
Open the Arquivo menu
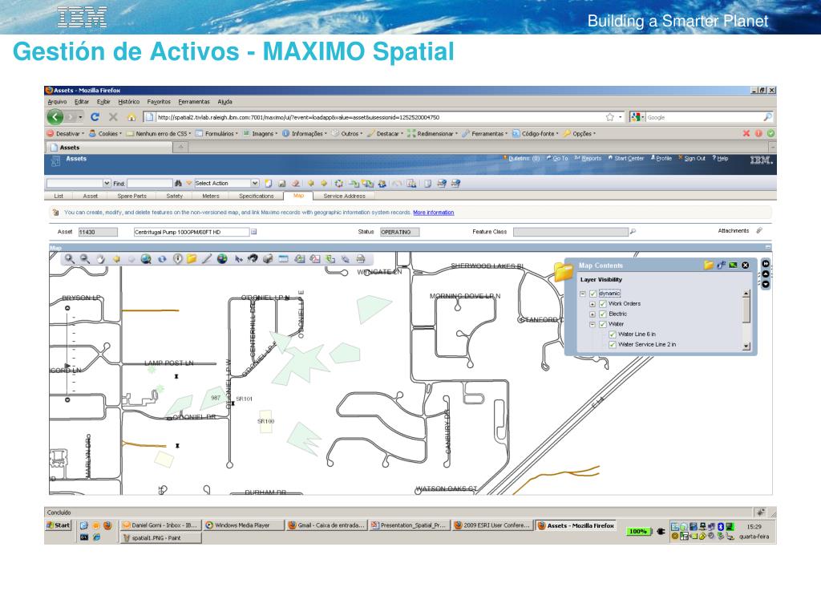(57, 102)
